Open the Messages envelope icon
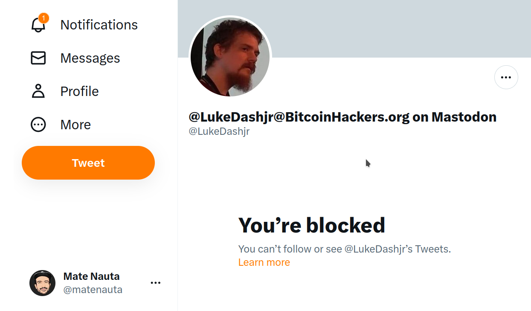Viewport: 531px width, 311px height. (38, 58)
